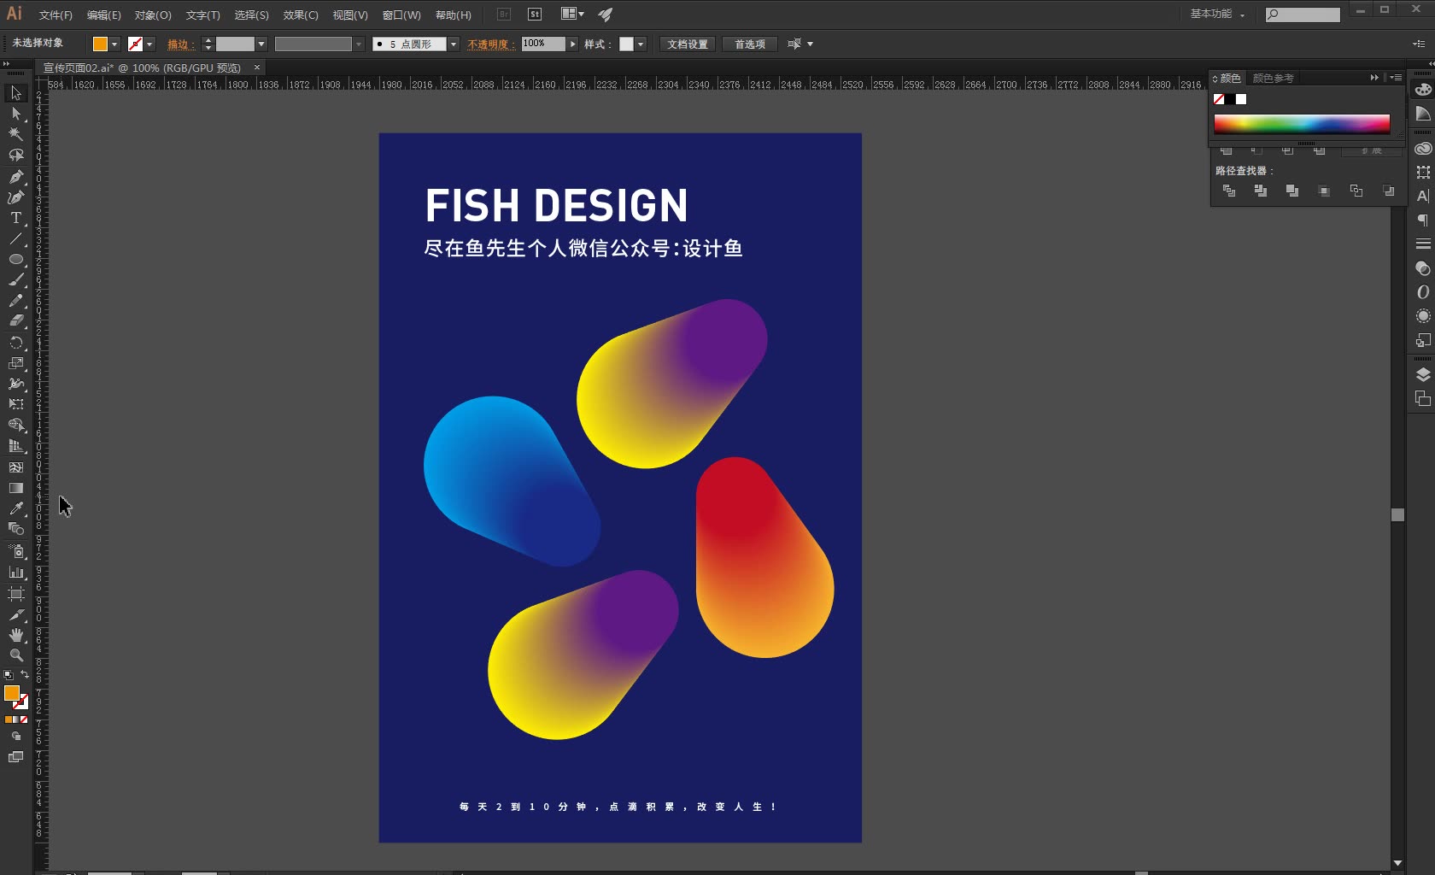
Task: Select the Type tool
Action: coord(15,218)
